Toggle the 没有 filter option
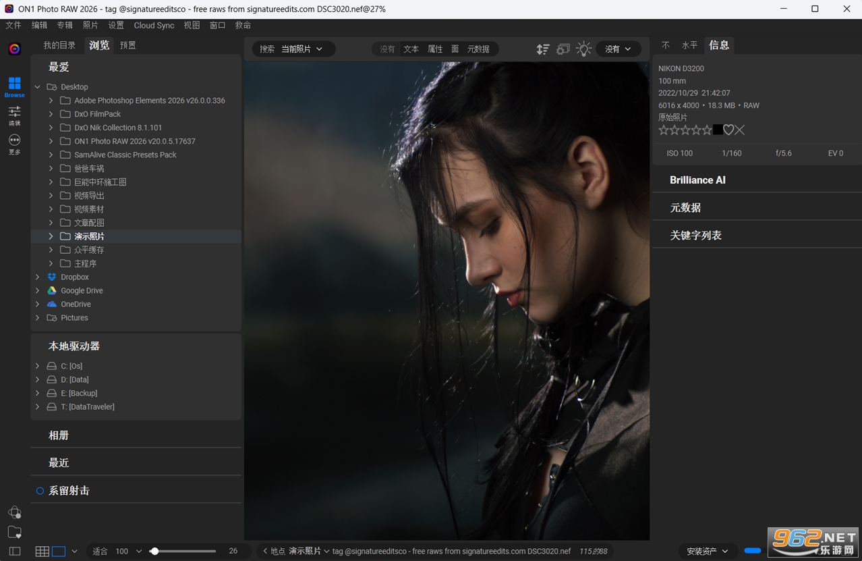Screen dimensions: 862x561 tap(387, 49)
